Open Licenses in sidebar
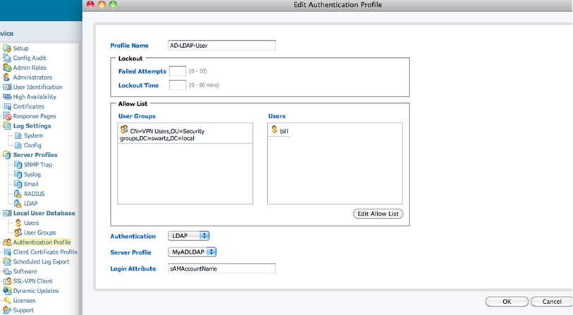The image size is (573, 315). 24,300
